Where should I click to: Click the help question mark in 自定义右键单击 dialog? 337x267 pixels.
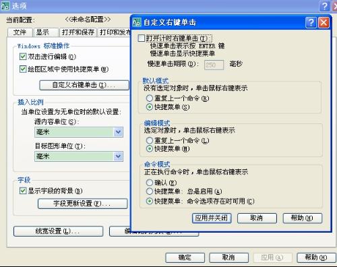[x=311, y=22]
